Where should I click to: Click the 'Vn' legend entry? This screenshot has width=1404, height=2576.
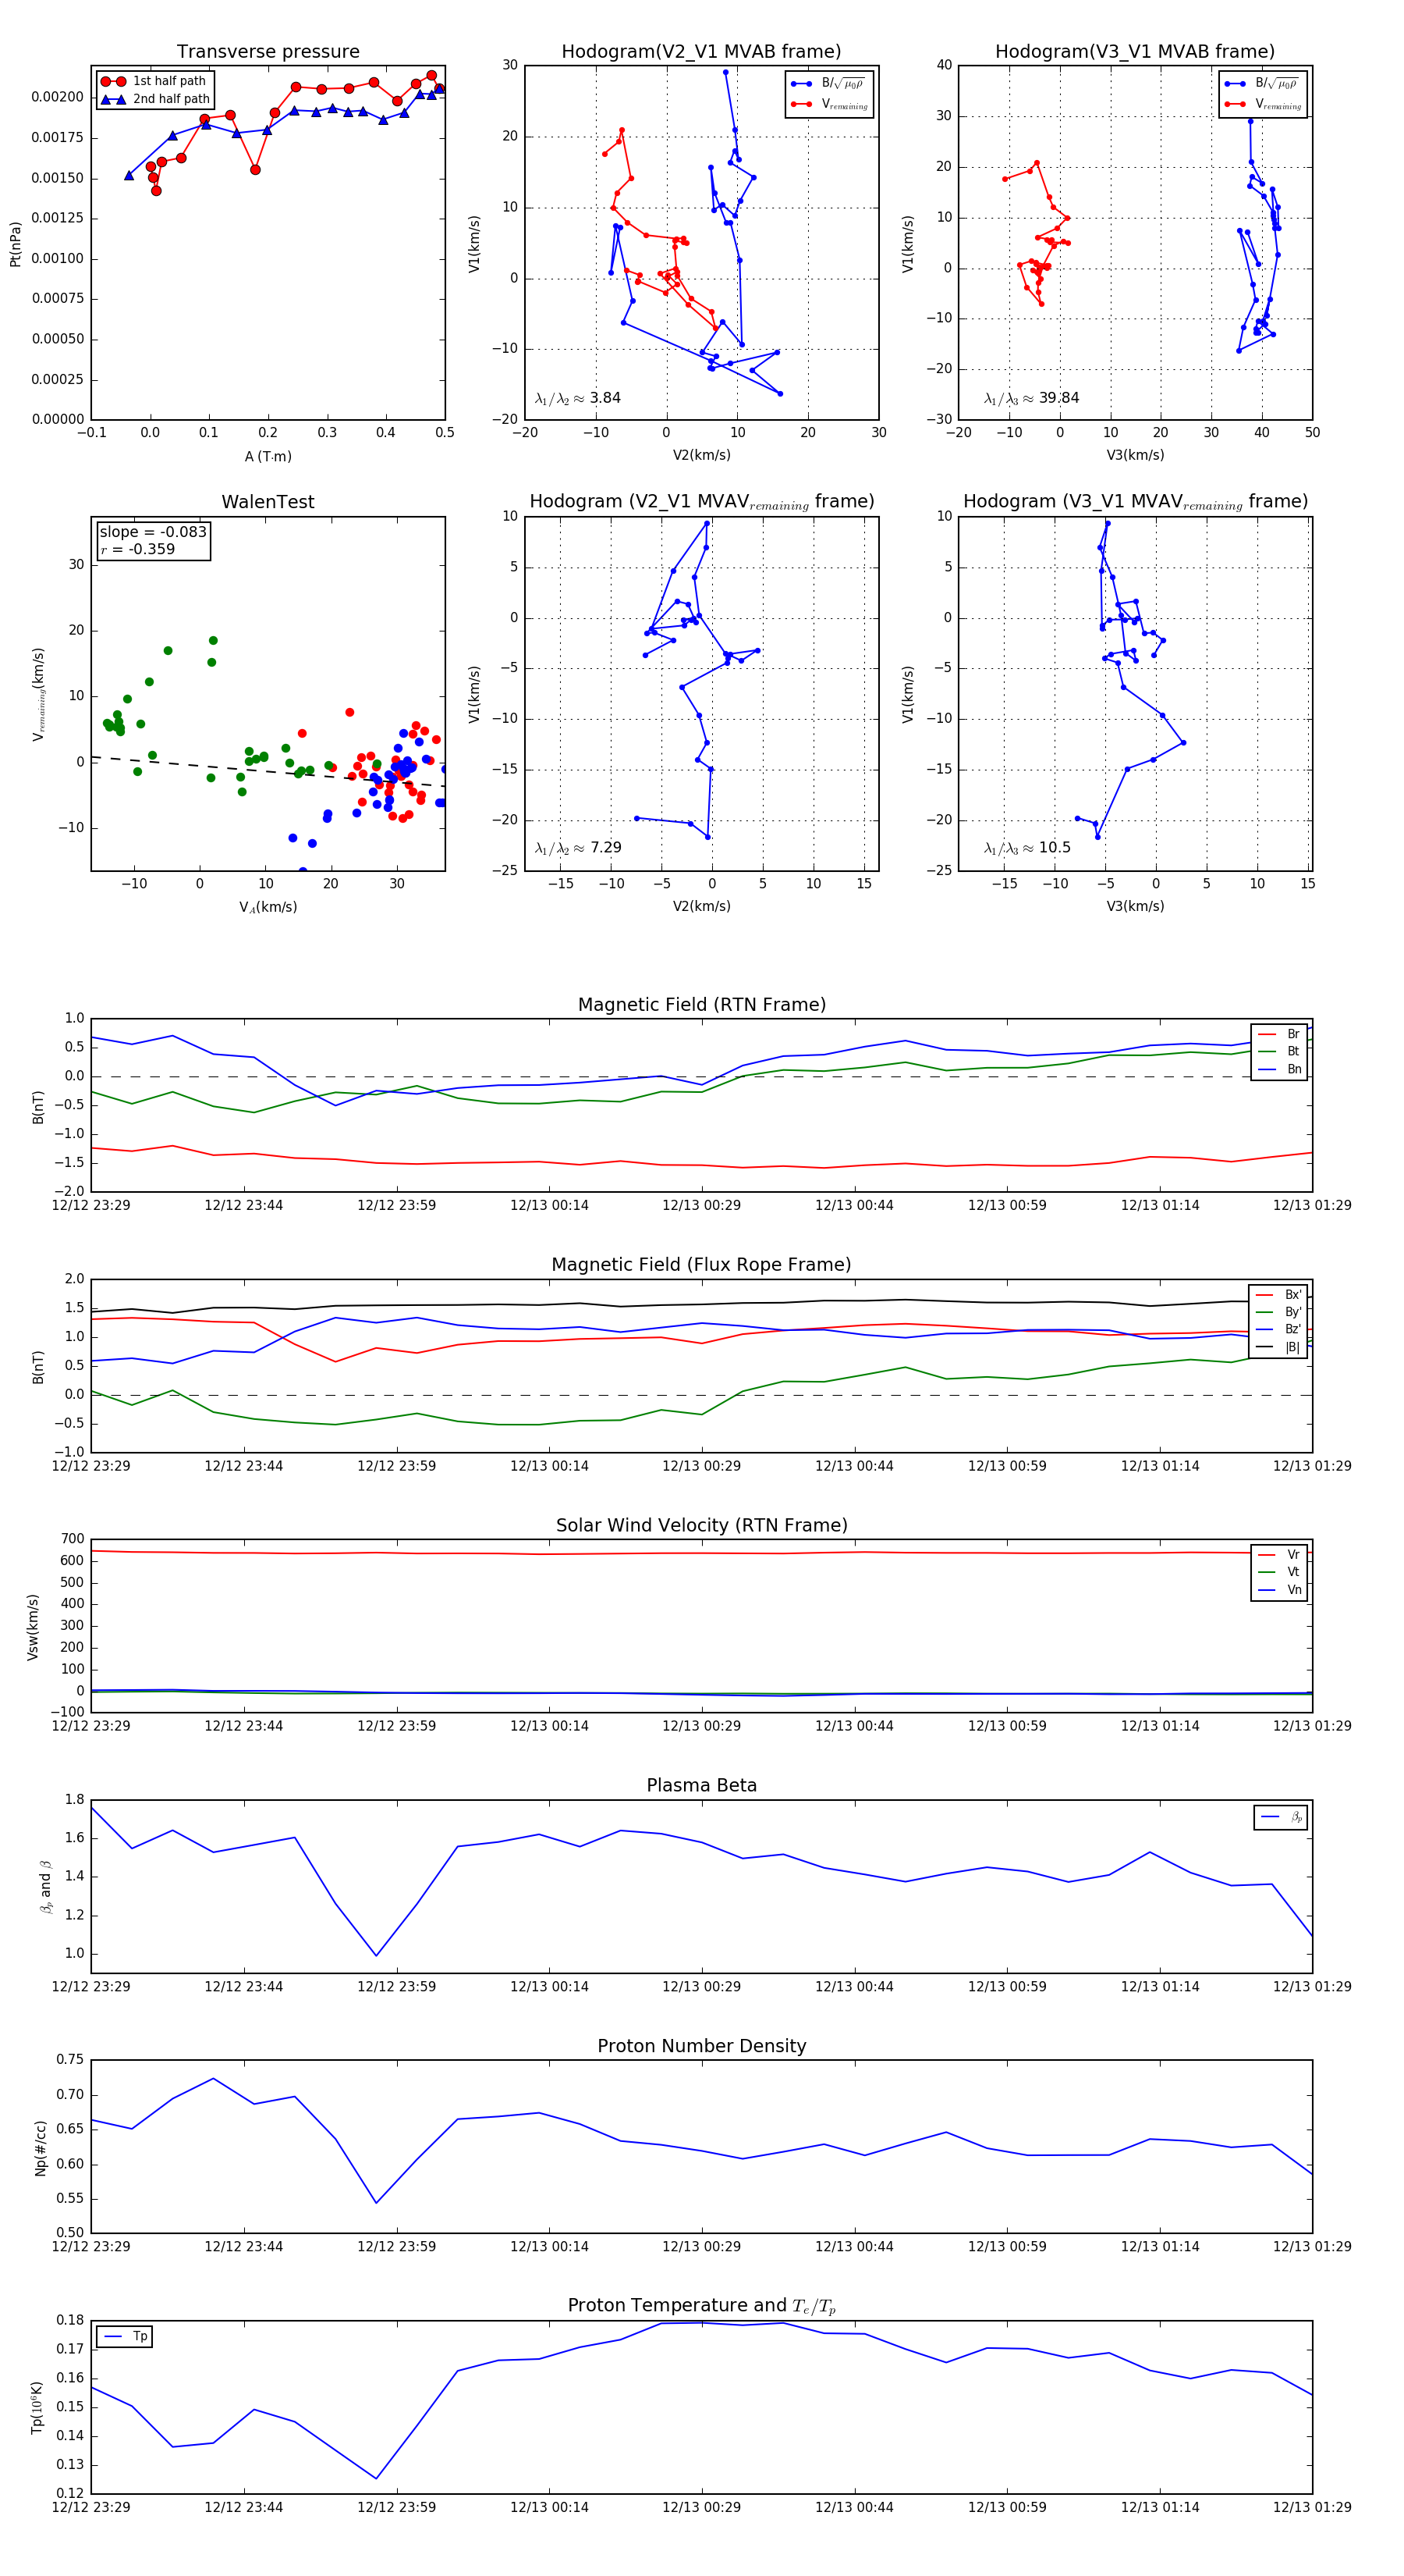[x=1279, y=1590]
